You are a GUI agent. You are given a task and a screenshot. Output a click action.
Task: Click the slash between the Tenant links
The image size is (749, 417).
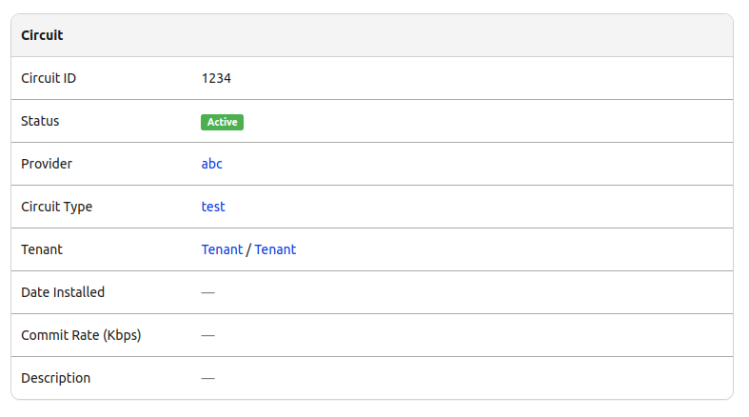click(248, 249)
